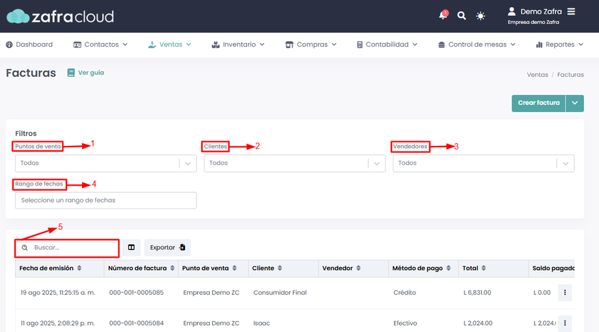Click the Dashboard gauge icon

coord(9,45)
